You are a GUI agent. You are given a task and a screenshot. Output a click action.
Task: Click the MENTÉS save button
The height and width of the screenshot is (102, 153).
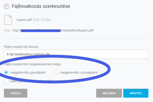click(136, 93)
